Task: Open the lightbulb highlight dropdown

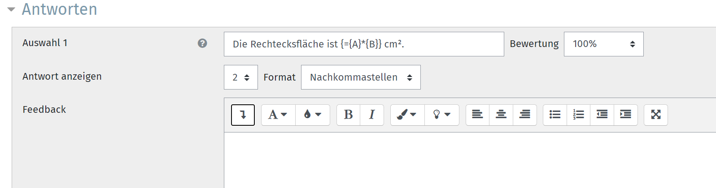Action: 442,115
